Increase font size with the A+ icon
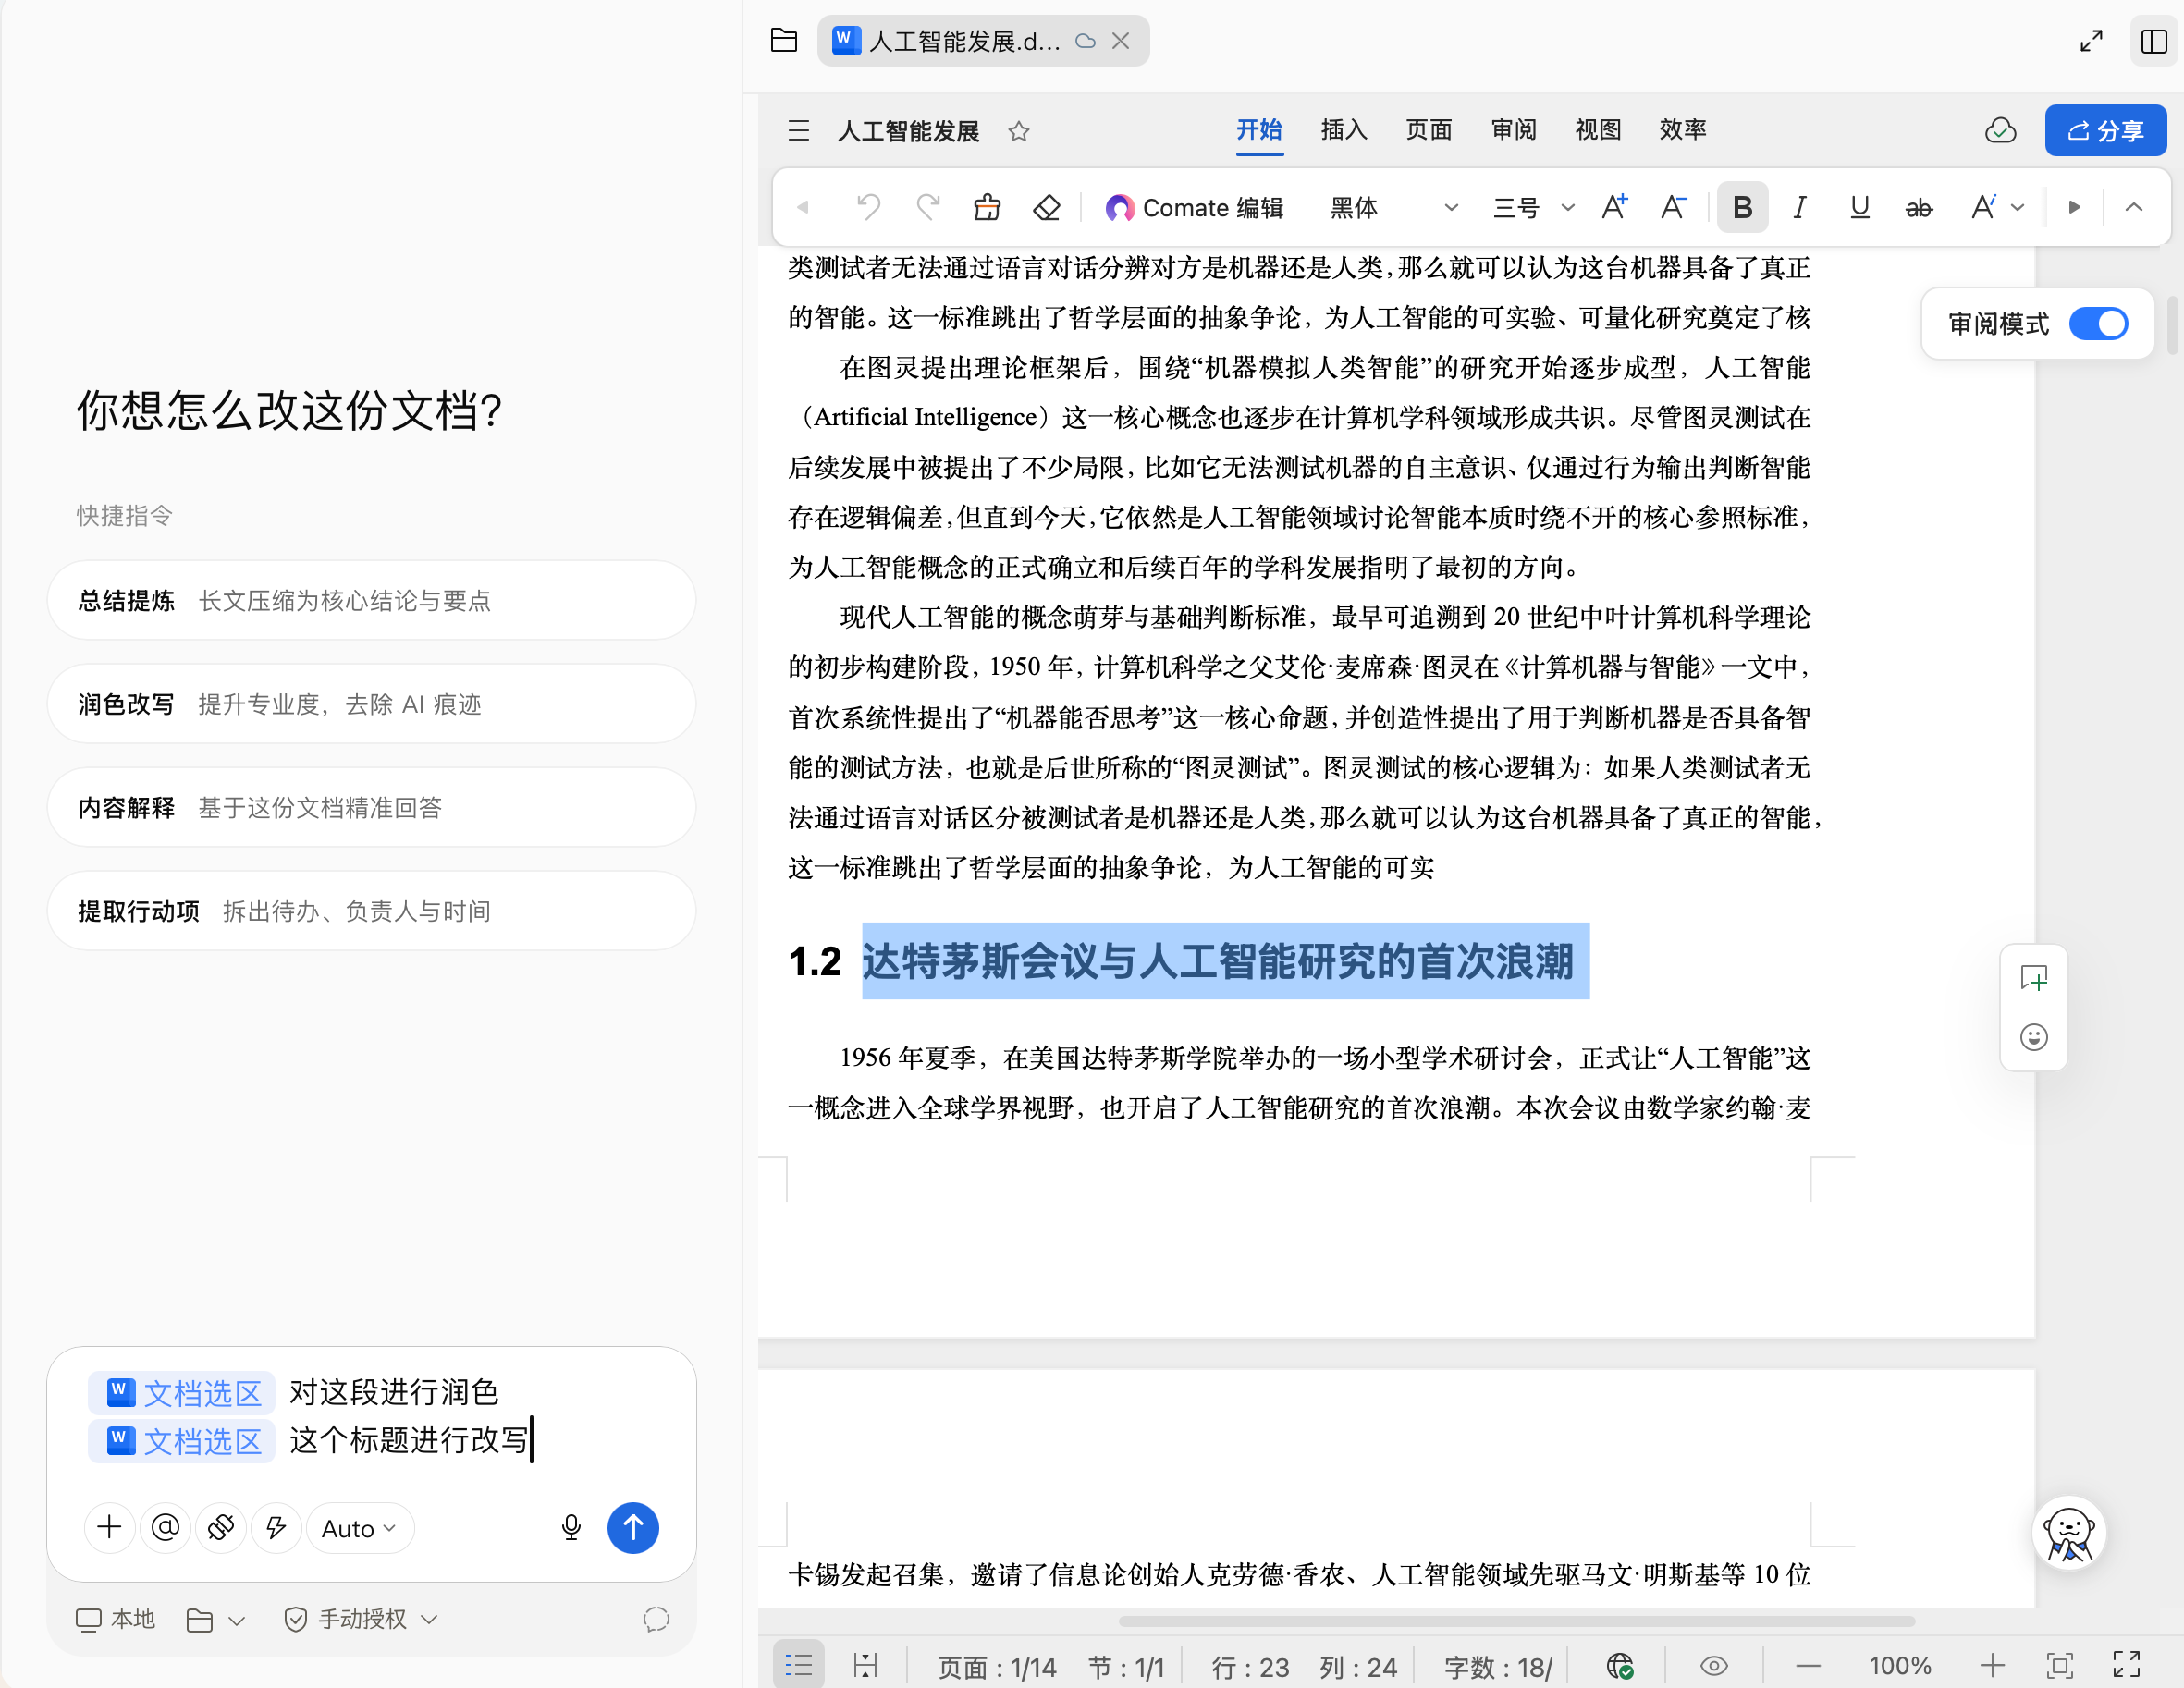 1614,207
